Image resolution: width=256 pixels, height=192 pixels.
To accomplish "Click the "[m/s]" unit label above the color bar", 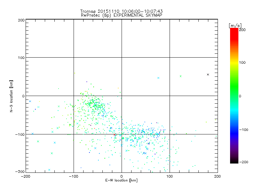I will point(235,26).
